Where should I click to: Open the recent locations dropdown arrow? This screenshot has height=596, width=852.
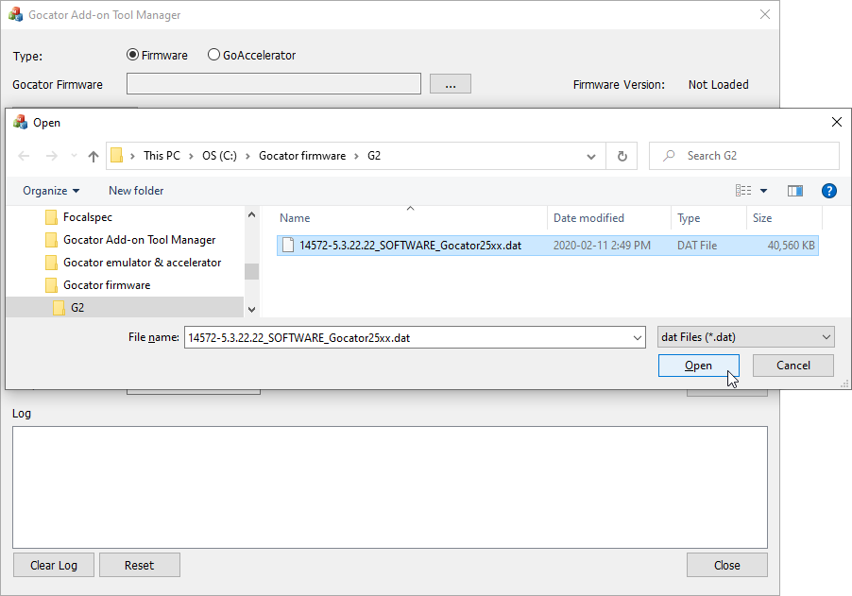pyautogui.click(x=74, y=156)
